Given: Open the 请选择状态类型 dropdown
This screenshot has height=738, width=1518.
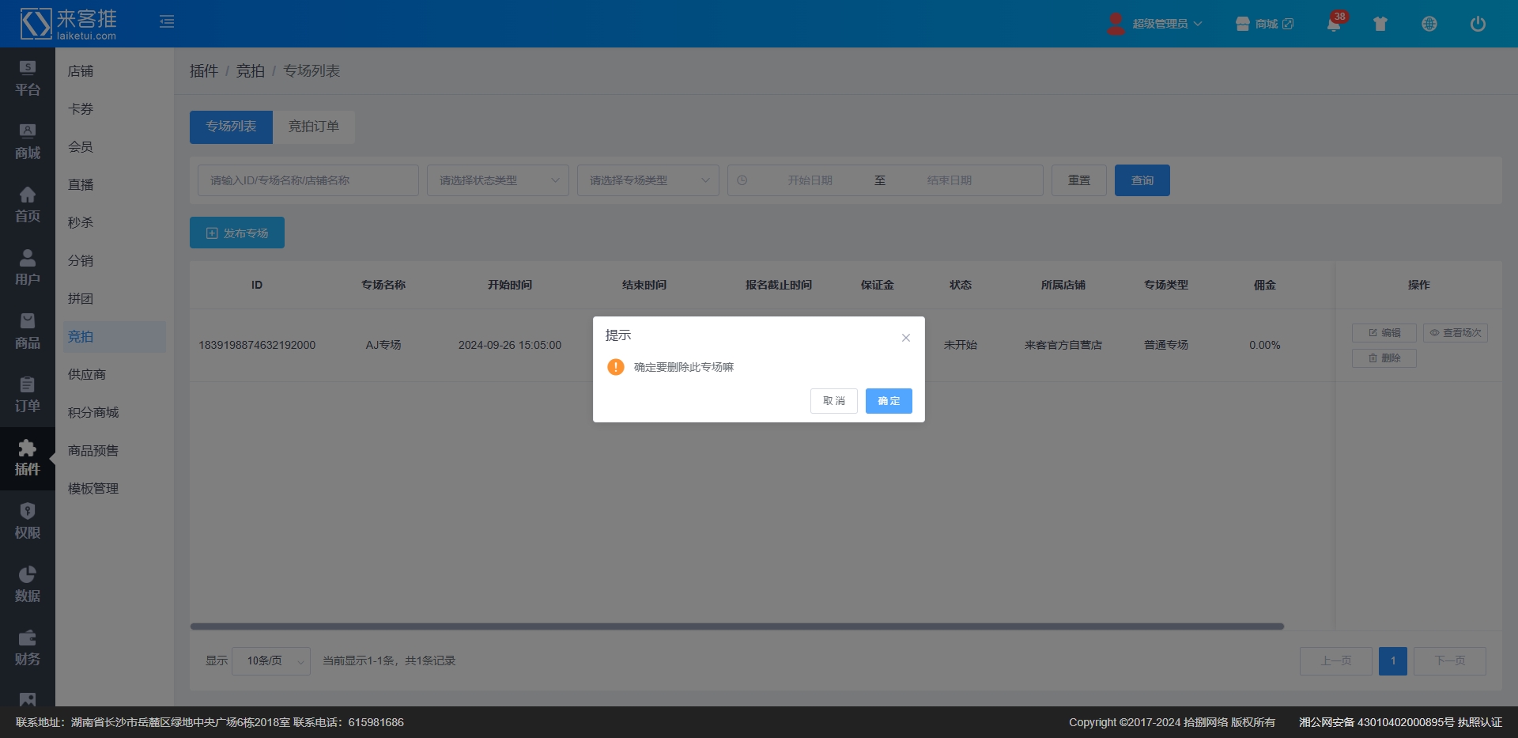Looking at the screenshot, I should tap(497, 180).
